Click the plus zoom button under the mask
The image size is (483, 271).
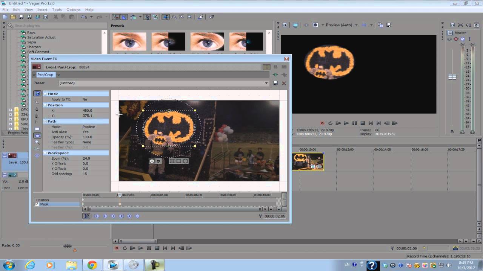tap(152, 161)
